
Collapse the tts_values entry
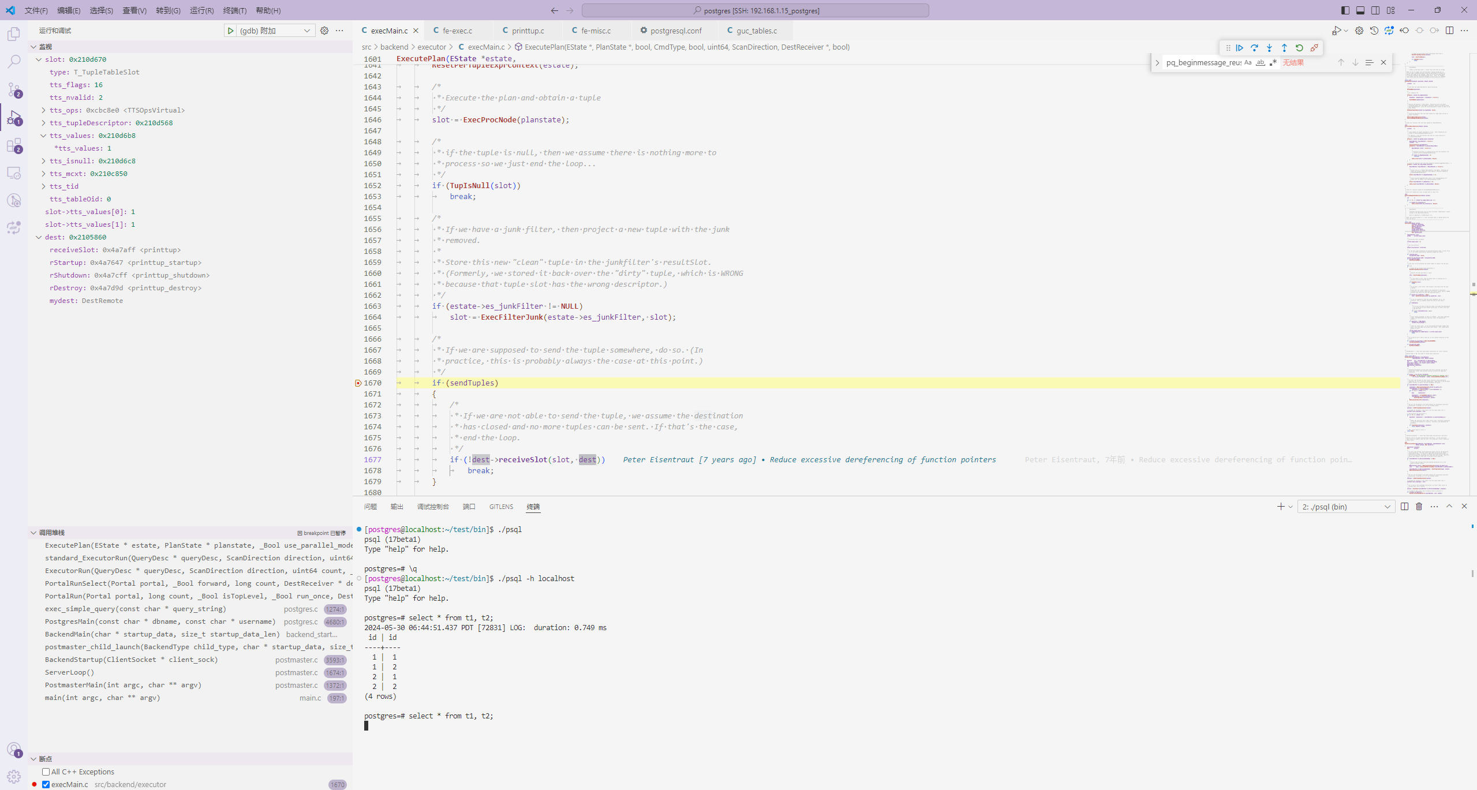click(x=43, y=136)
